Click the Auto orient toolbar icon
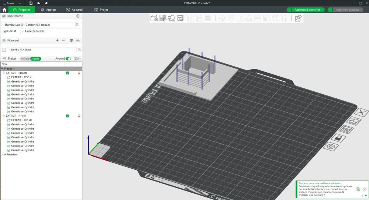The image size is (369, 200). (x=172, y=18)
